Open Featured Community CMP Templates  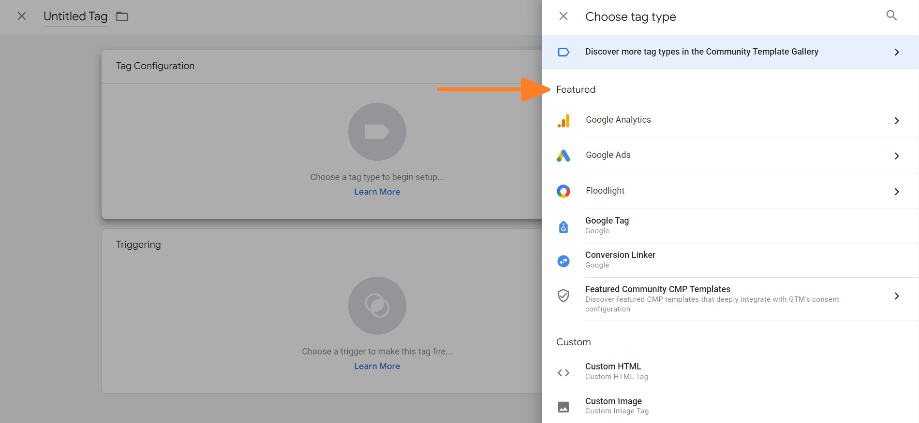(x=730, y=299)
